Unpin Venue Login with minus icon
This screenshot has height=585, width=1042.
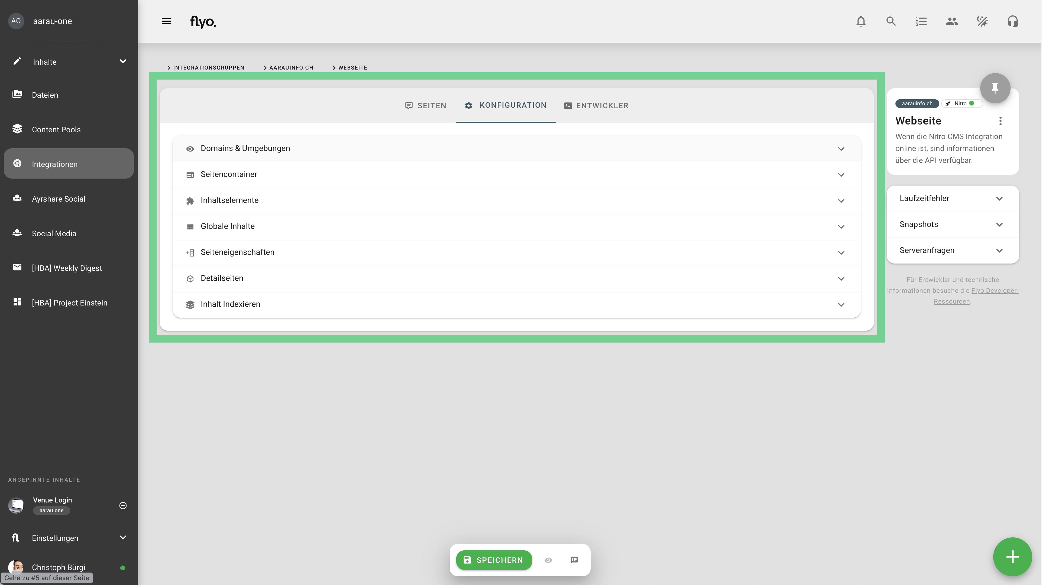coord(123,505)
